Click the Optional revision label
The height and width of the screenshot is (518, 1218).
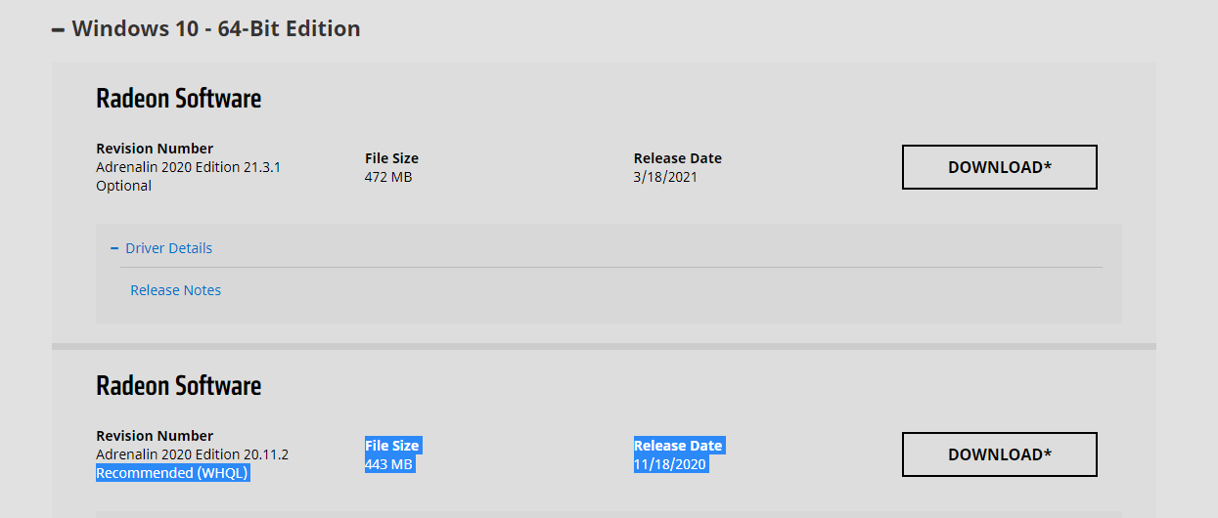click(123, 186)
